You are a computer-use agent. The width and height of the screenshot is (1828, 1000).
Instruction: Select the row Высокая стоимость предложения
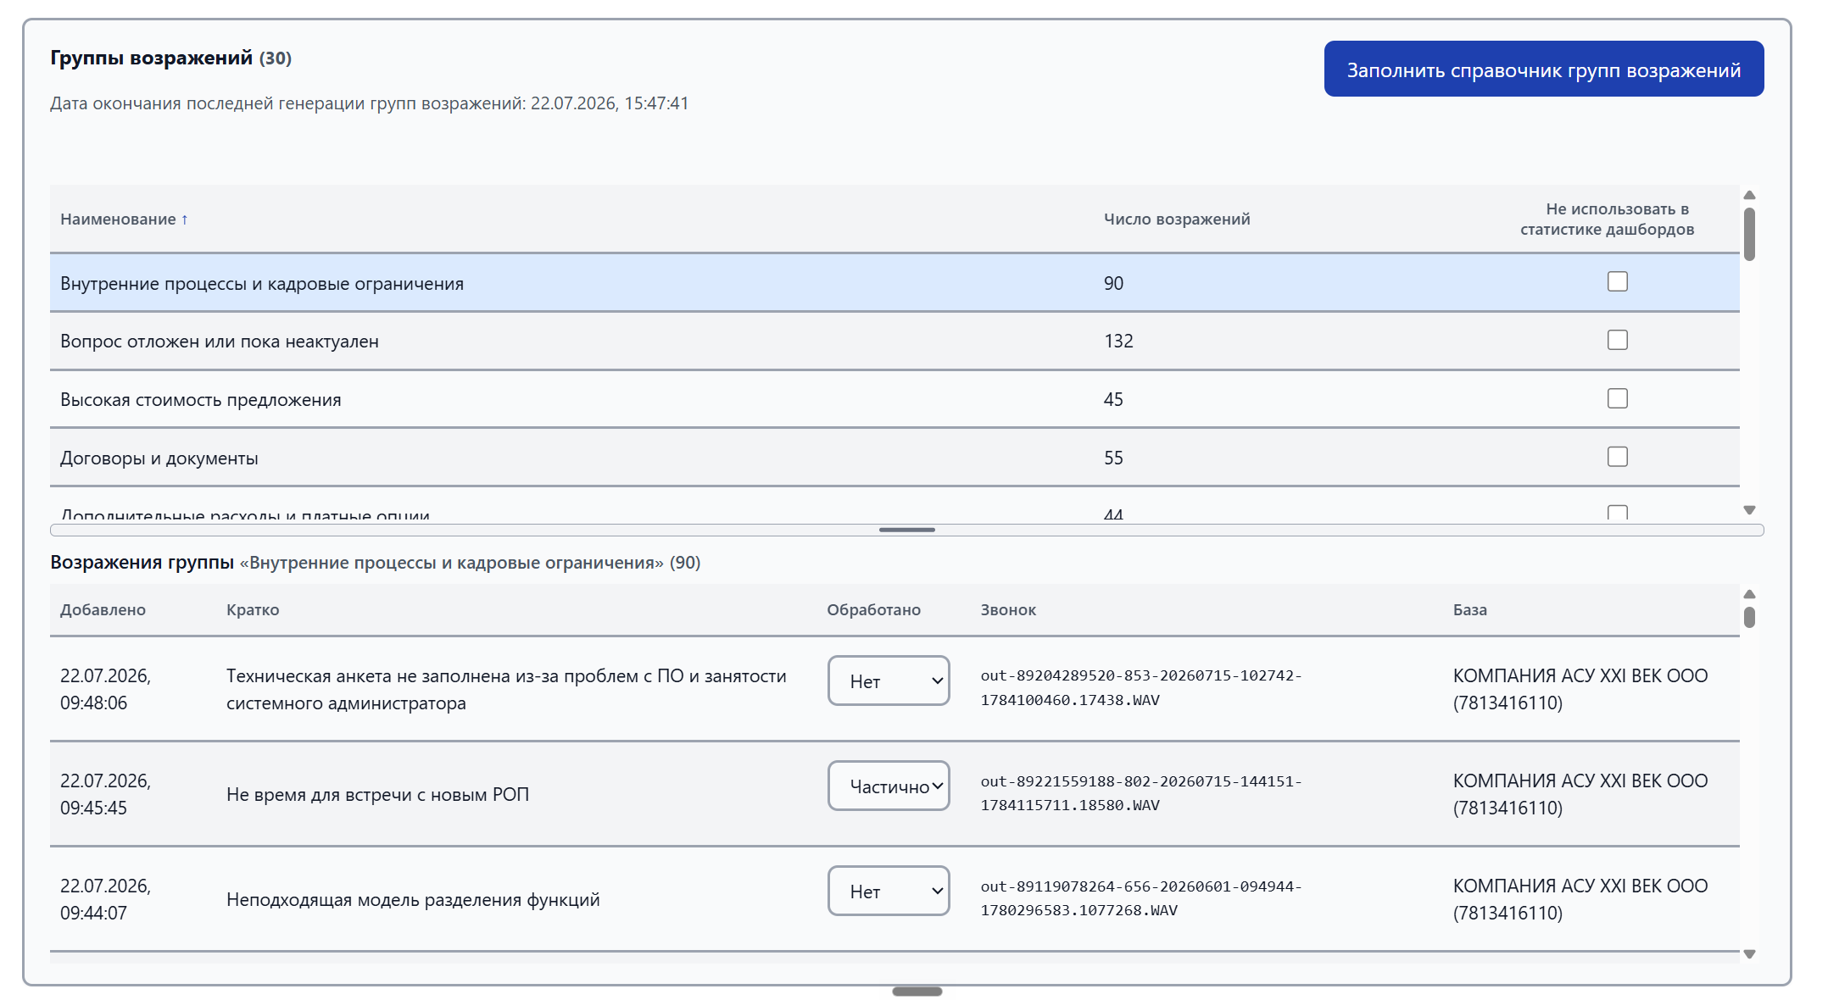tap(894, 399)
